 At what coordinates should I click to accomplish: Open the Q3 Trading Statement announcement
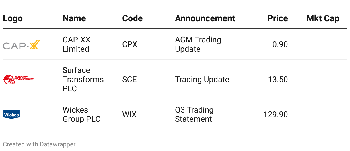pos(194,115)
